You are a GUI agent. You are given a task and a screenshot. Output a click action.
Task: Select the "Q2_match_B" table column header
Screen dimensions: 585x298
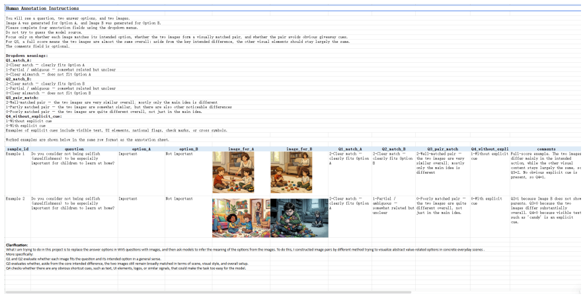click(393, 149)
